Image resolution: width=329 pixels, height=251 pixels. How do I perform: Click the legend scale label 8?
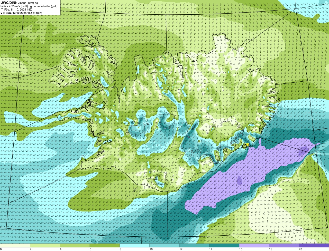121,249
